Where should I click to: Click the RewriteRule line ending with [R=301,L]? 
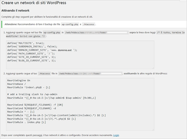[52, 98]
